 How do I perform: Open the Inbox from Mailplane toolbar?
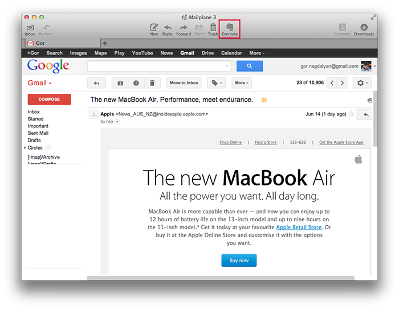[30, 30]
